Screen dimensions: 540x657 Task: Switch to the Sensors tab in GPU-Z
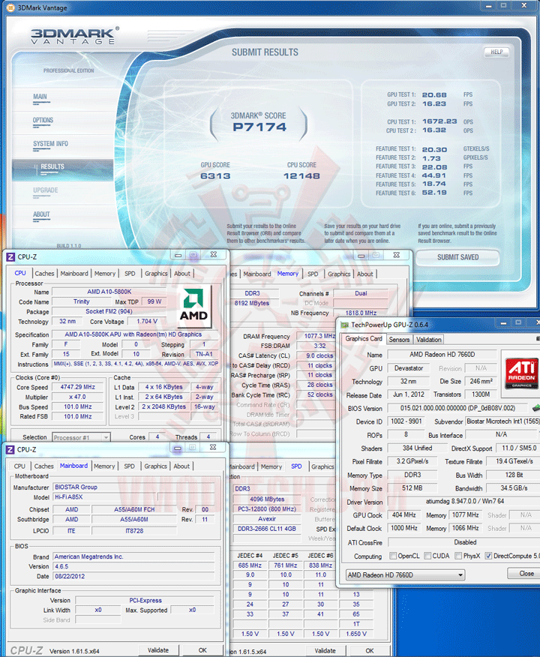tap(399, 340)
